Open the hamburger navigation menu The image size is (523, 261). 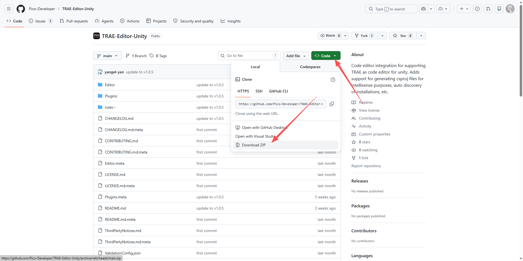(9, 9)
